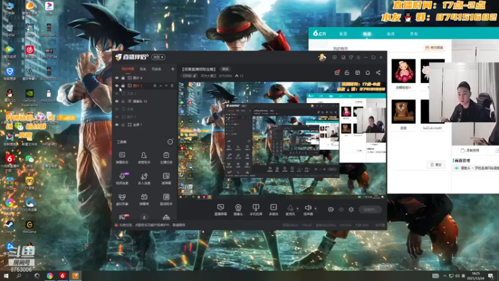Viewport: 499px width, 281px height.
Task: Open the 弹幕助手 tool in toolbox
Action: pos(122,158)
